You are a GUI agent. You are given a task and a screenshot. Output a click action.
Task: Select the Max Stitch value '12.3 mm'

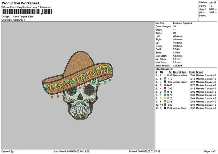point(178,56)
